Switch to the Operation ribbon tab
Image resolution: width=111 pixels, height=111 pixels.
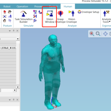(x=22, y=6)
